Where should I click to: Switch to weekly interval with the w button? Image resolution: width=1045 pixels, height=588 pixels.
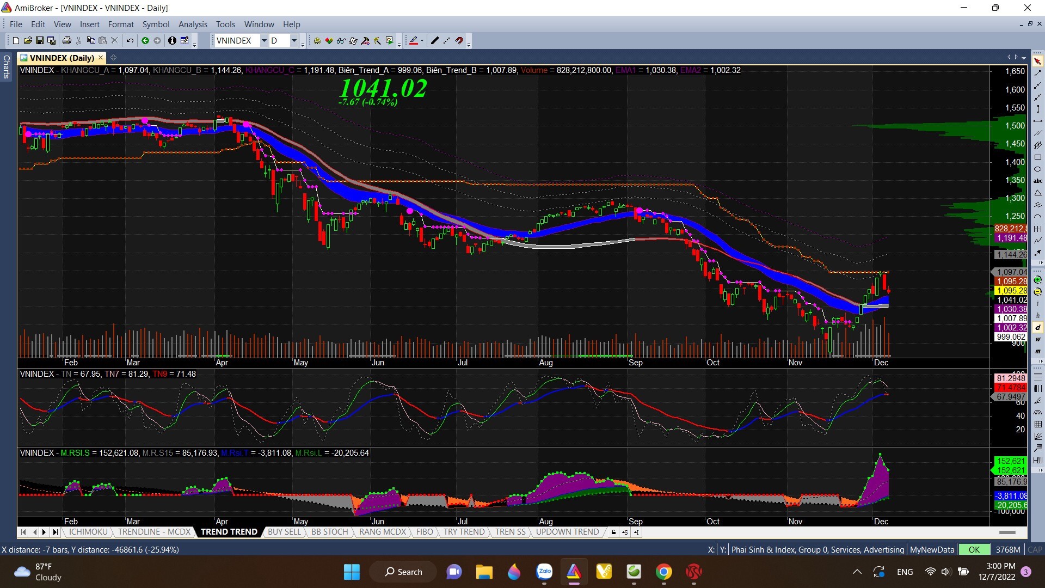click(x=1037, y=340)
